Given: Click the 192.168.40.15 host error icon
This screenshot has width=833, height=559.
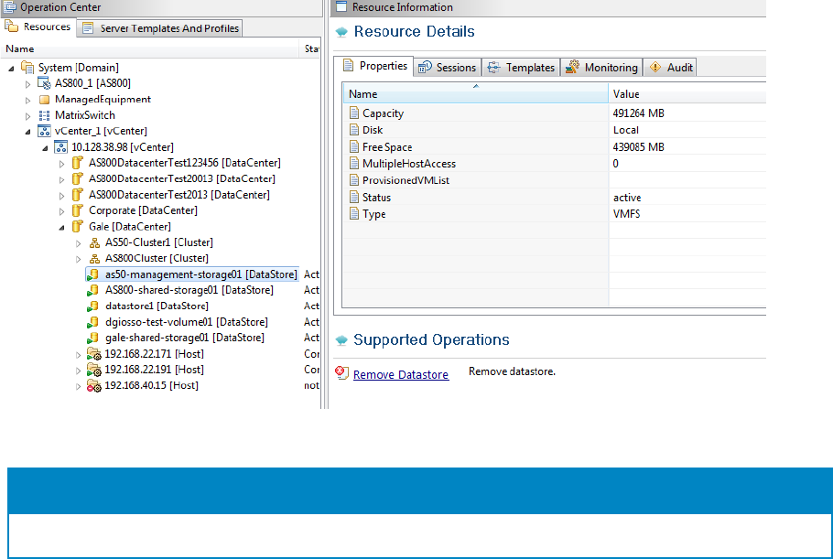Looking at the screenshot, I should pos(93,386).
